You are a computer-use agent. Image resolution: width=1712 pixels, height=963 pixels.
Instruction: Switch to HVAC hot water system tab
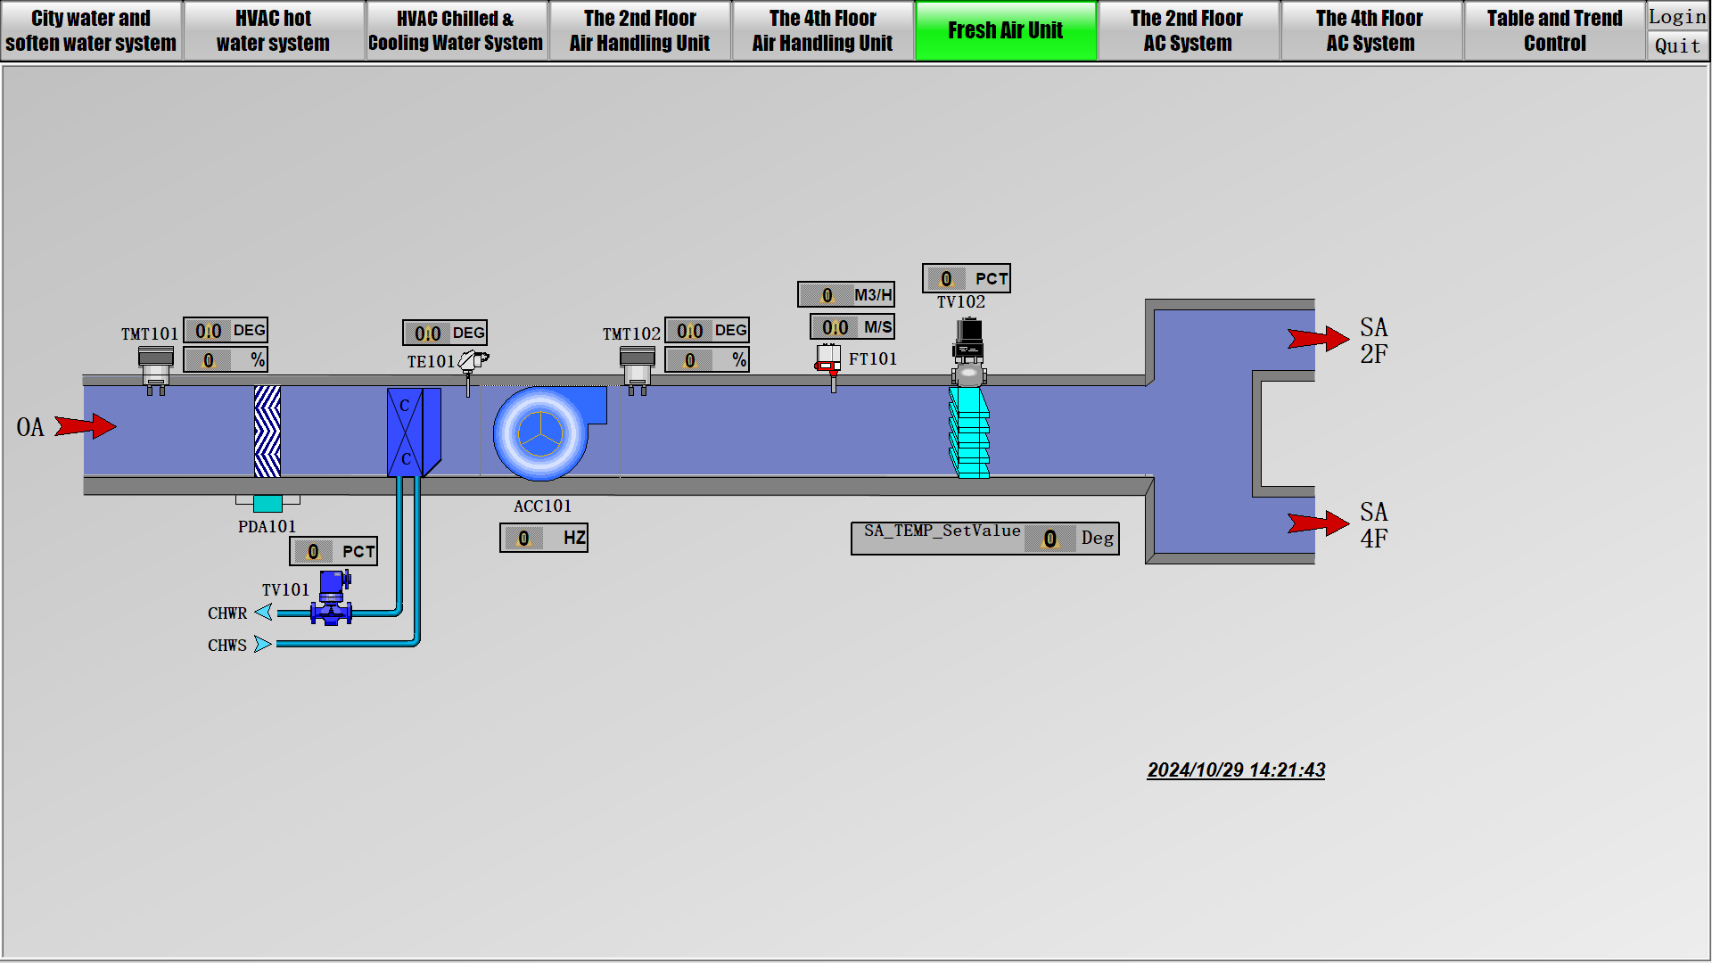[x=273, y=30]
